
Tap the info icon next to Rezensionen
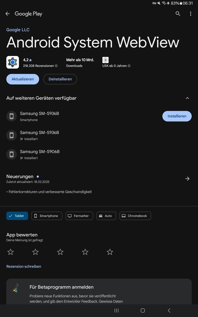point(56,66)
